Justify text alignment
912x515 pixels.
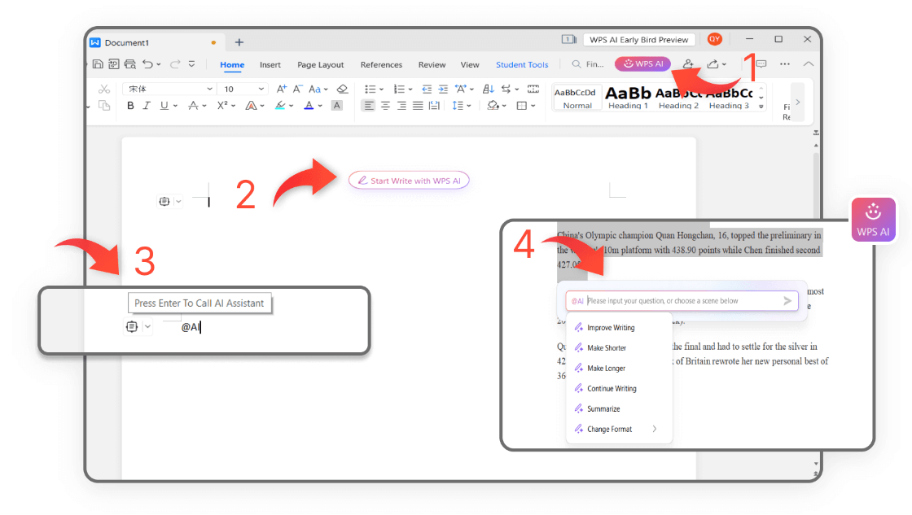coord(418,105)
